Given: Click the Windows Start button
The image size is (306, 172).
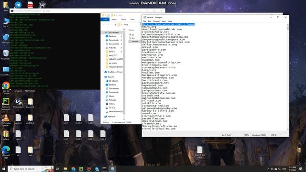Looking at the screenshot, I should (x=3, y=169).
